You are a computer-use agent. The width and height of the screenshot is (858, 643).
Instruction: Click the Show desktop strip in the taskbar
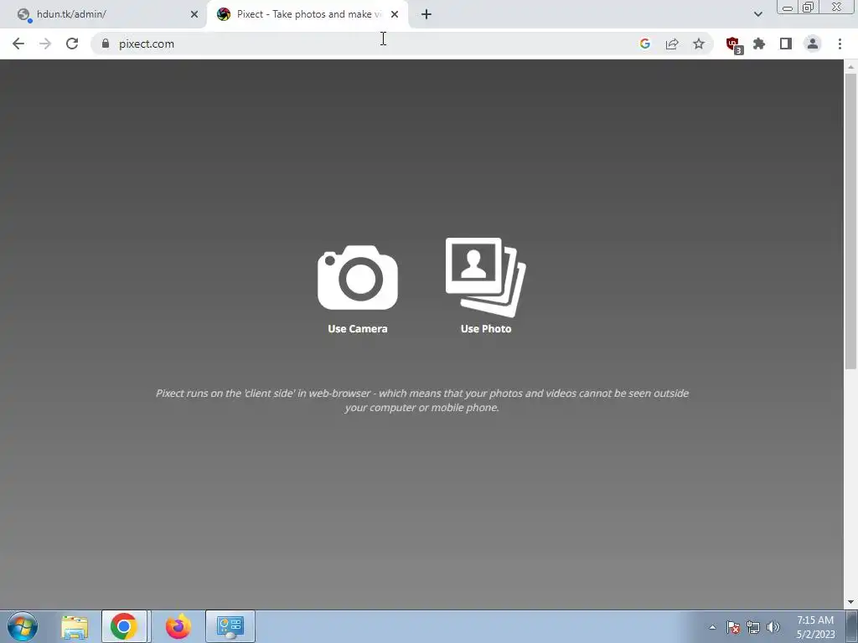tap(852, 626)
